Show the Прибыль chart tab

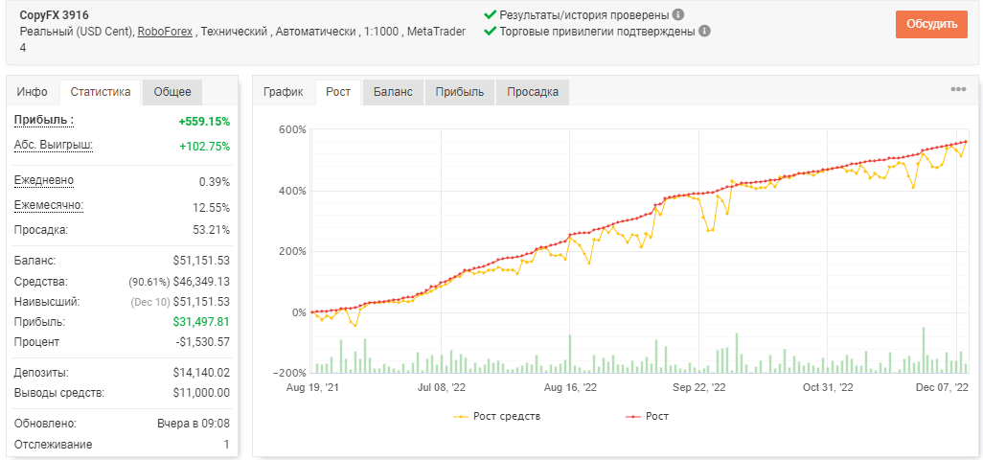[460, 92]
